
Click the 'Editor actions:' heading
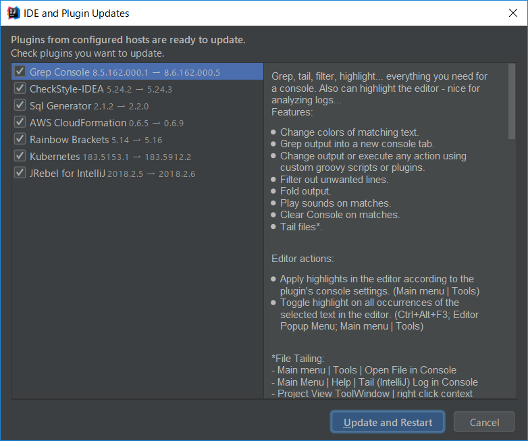click(x=302, y=259)
